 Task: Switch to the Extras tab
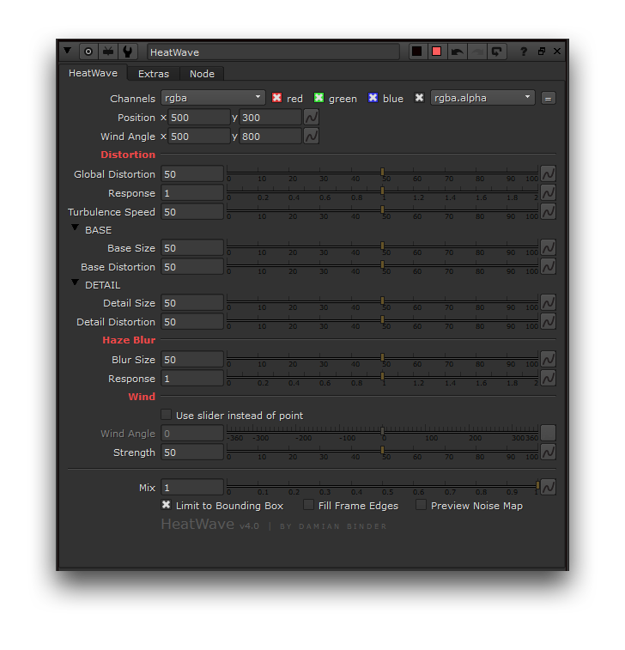[154, 74]
